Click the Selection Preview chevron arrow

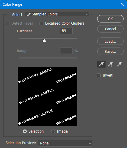(90, 143)
